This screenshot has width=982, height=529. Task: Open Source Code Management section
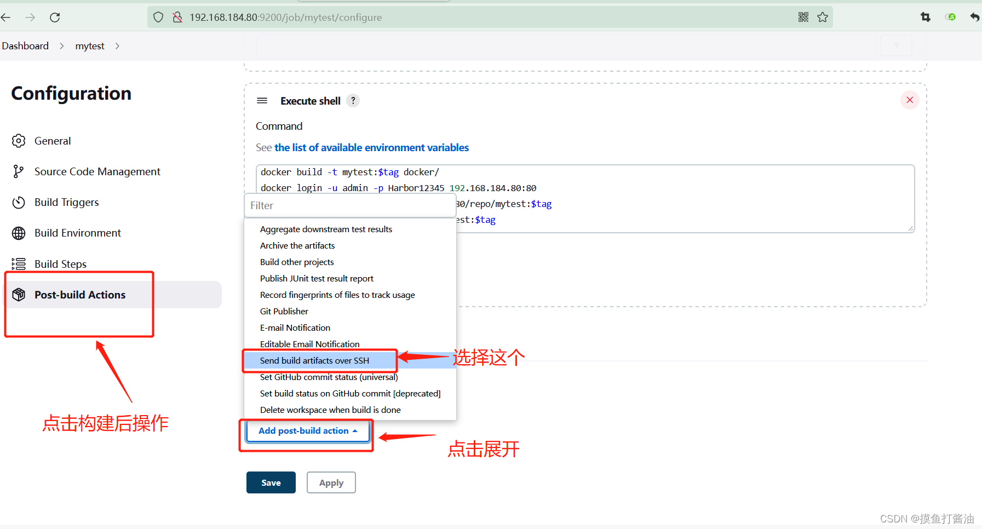point(97,171)
